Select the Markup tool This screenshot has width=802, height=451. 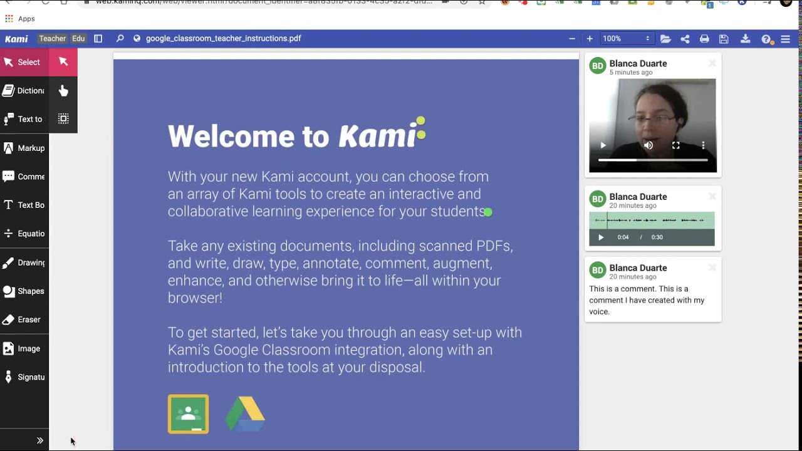click(24, 148)
